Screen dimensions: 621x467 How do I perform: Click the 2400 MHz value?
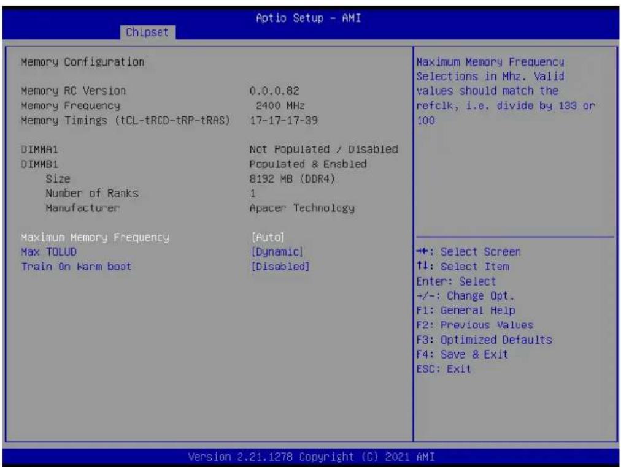(x=280, y=105)
